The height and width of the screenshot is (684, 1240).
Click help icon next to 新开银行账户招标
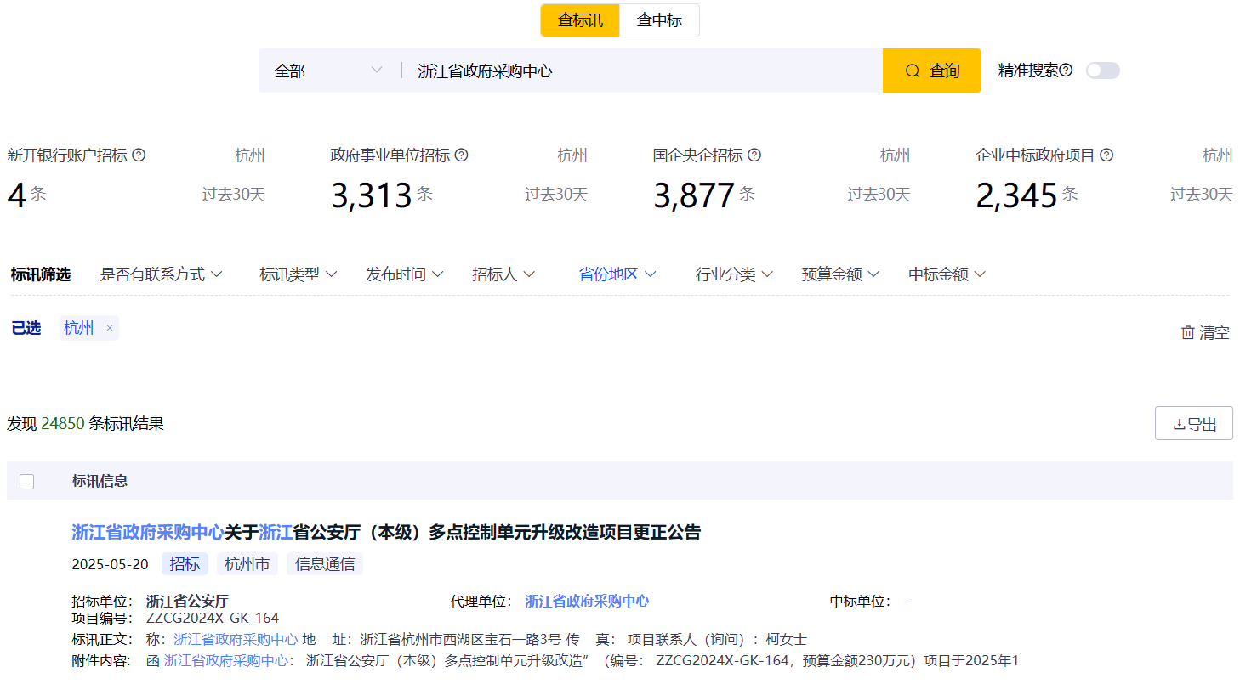139,155
